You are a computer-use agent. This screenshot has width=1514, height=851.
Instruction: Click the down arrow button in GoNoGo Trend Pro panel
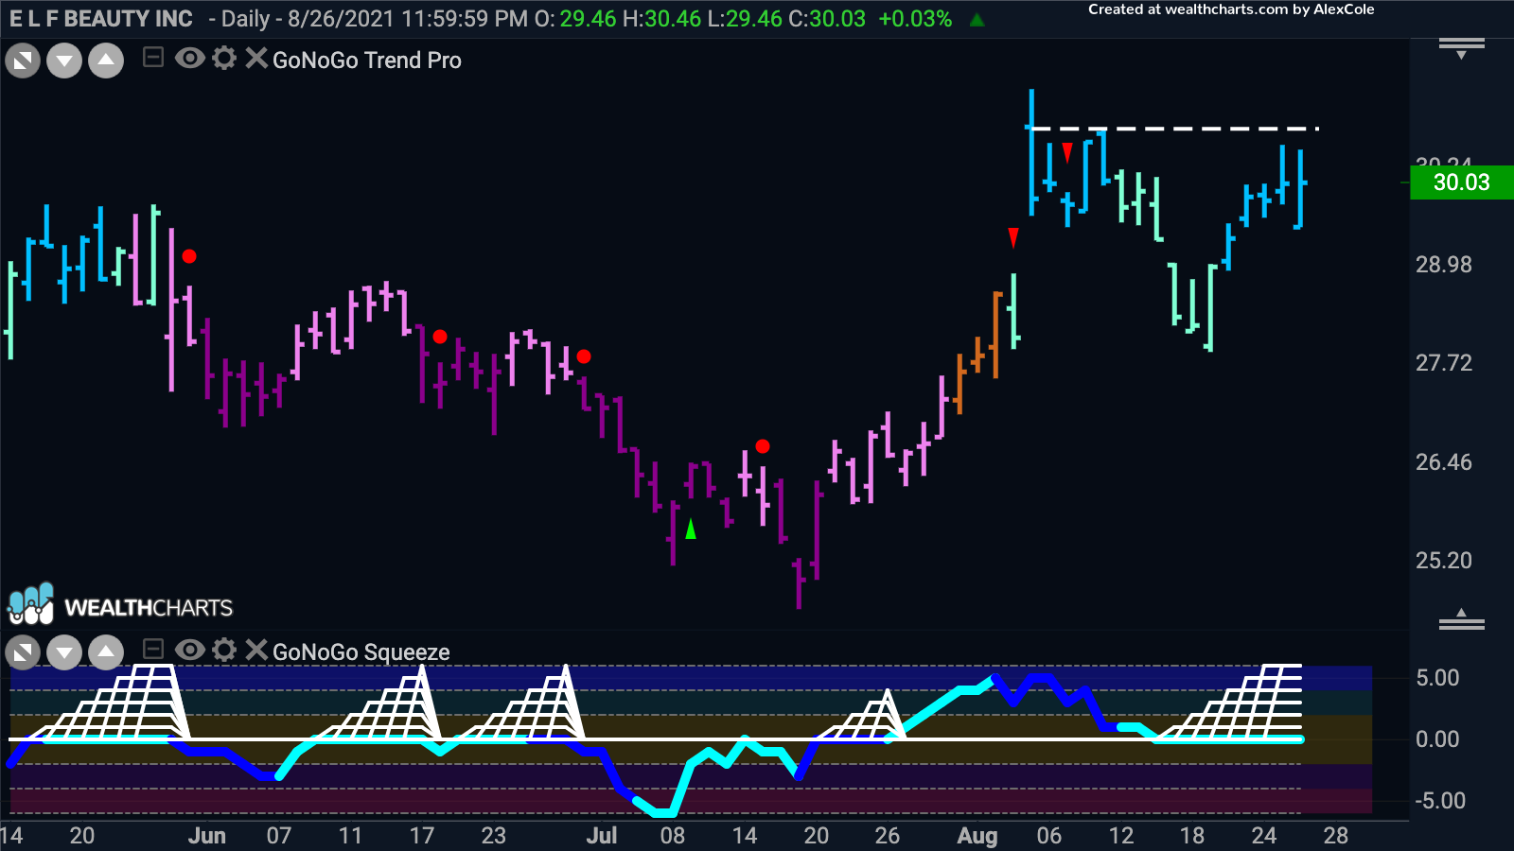(64, 61)
